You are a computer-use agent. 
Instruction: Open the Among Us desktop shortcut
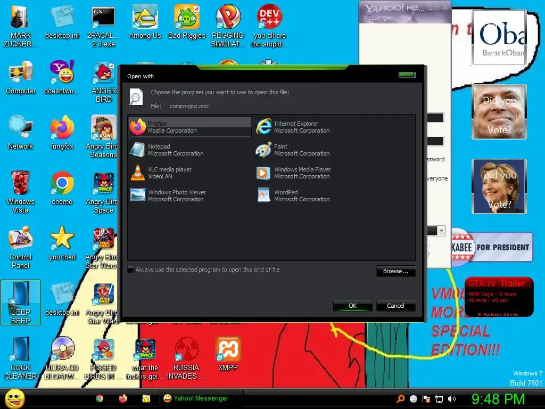coord(145,22)
